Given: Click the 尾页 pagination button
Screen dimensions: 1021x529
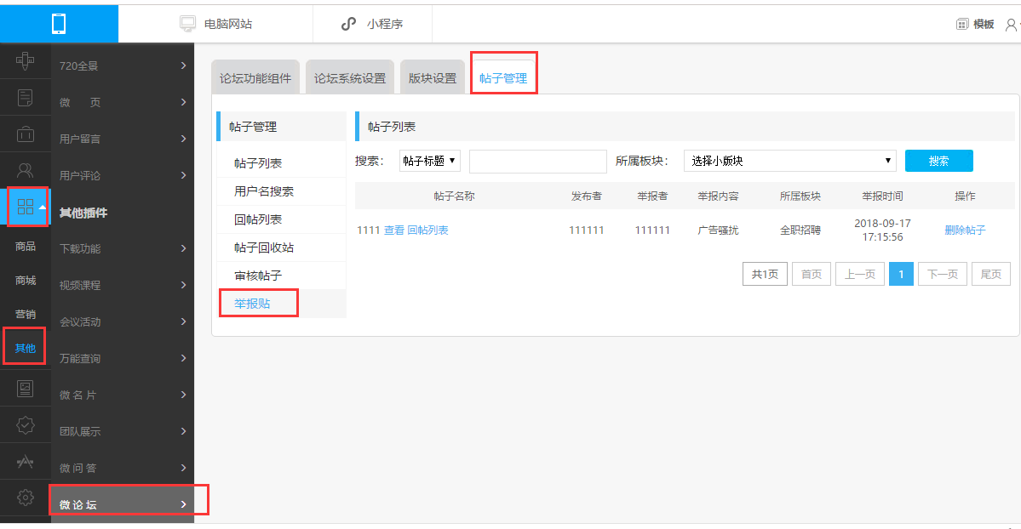Looking at the screenshot, I should pos(991,274).
